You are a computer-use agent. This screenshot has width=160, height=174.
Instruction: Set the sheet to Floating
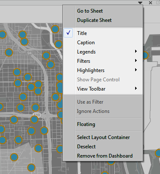click(103, 124)
